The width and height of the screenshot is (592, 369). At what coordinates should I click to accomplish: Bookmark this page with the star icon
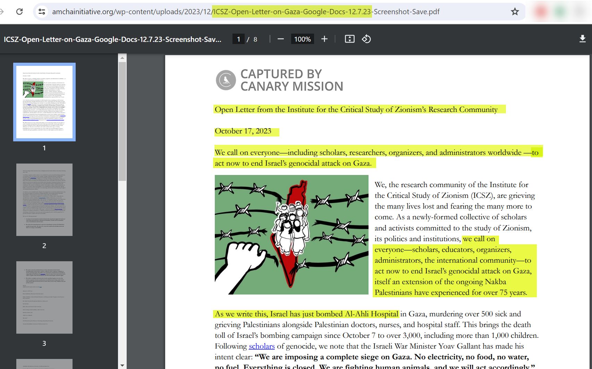pyautogui.click(x=515, y=11)
